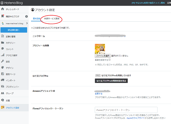The image size is (171, 124).
Task: Click the アカウント設定 avatar icon in sidebar
Action: pos(3,108)
